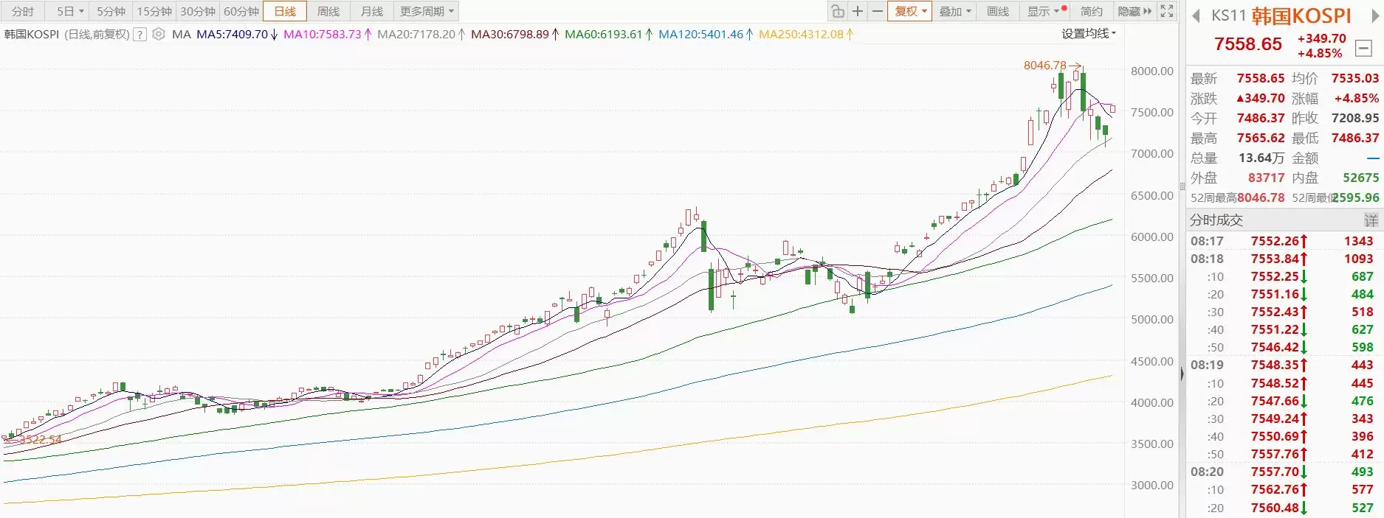Switch to 60分钟 chart tab
1384x518 pixels.
coord(241,11)
